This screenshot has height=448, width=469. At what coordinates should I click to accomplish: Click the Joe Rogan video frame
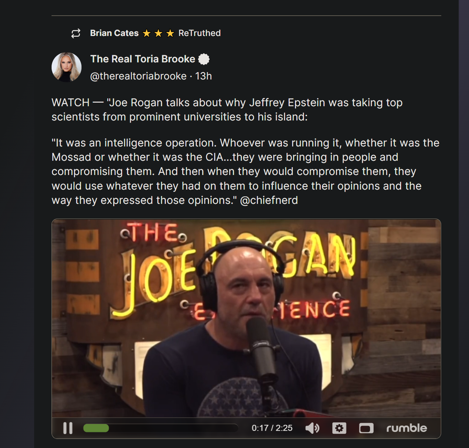click(246, 318)
